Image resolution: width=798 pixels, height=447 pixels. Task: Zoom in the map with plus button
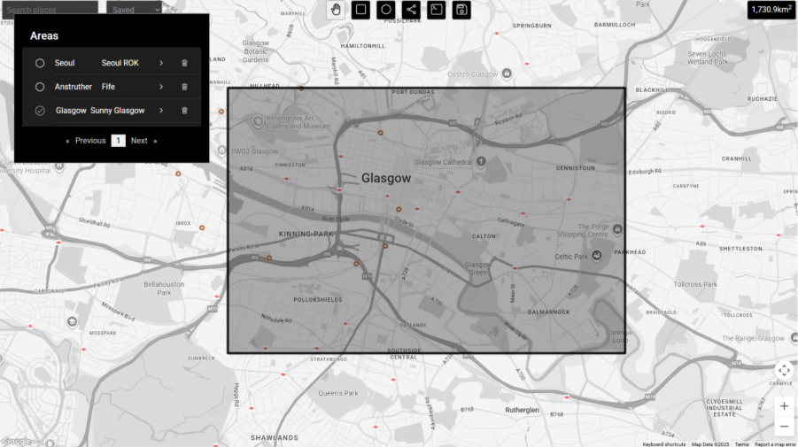pyautogui.click(x=784, y=405)
